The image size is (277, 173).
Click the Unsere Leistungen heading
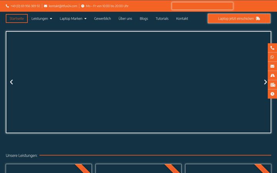tap(22, 156)
